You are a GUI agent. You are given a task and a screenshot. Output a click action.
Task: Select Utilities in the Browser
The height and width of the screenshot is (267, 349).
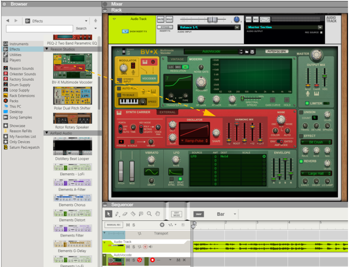click(x=16, y=55)
